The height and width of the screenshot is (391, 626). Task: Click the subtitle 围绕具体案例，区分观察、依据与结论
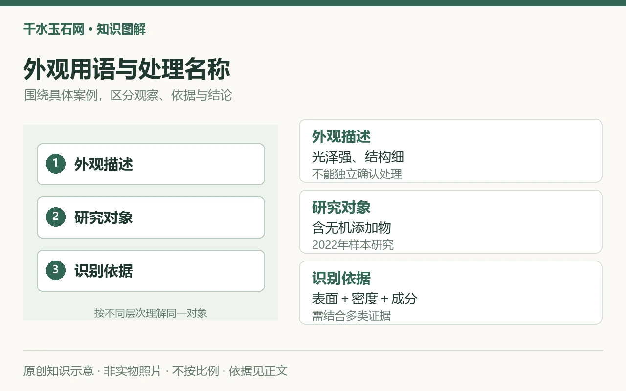click(x=128, y=95)
